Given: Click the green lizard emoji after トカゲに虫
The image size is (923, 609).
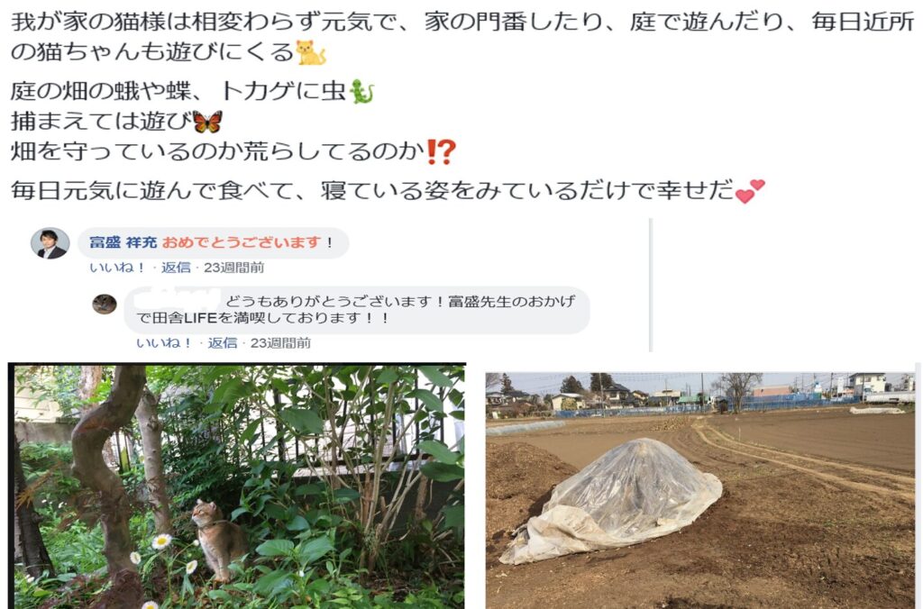Looking at the screenshot, I should 361,91.
